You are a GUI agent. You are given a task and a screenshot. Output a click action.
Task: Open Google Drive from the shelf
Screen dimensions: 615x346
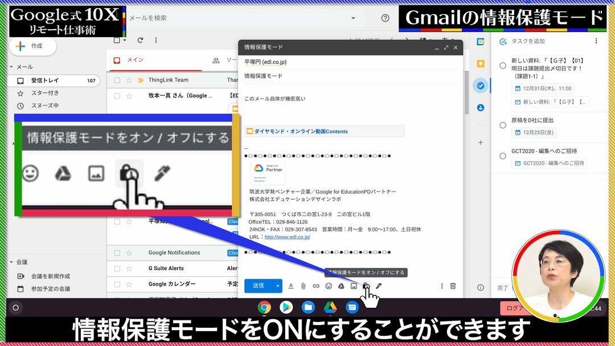coord(330,307)
